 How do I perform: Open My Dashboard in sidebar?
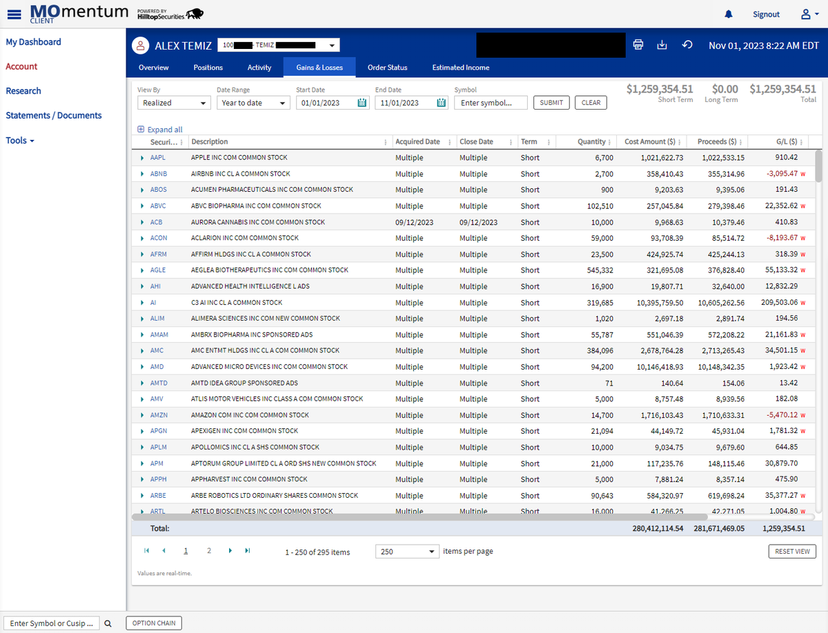point(33,42)
